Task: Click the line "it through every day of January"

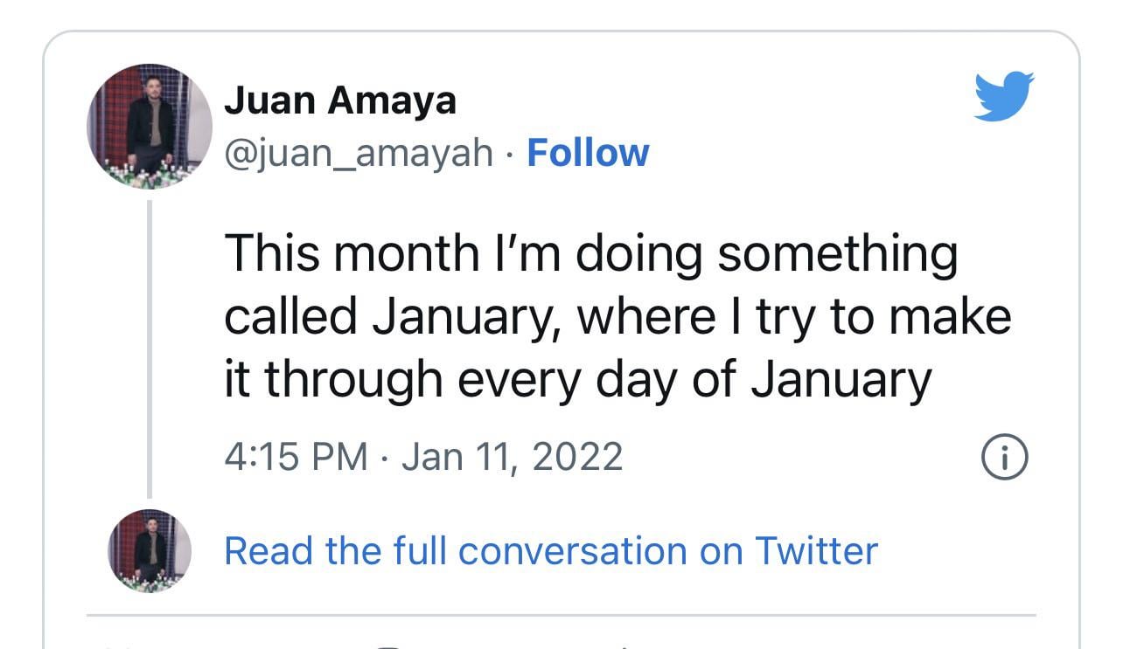Action: (x=577, y=380)
